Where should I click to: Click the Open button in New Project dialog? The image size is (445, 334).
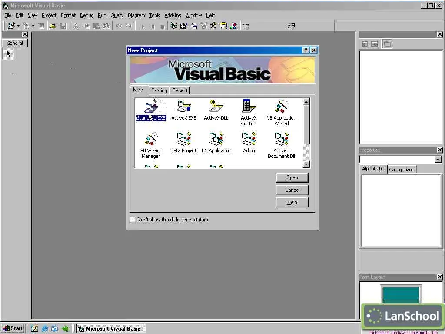tap(292, 177)
